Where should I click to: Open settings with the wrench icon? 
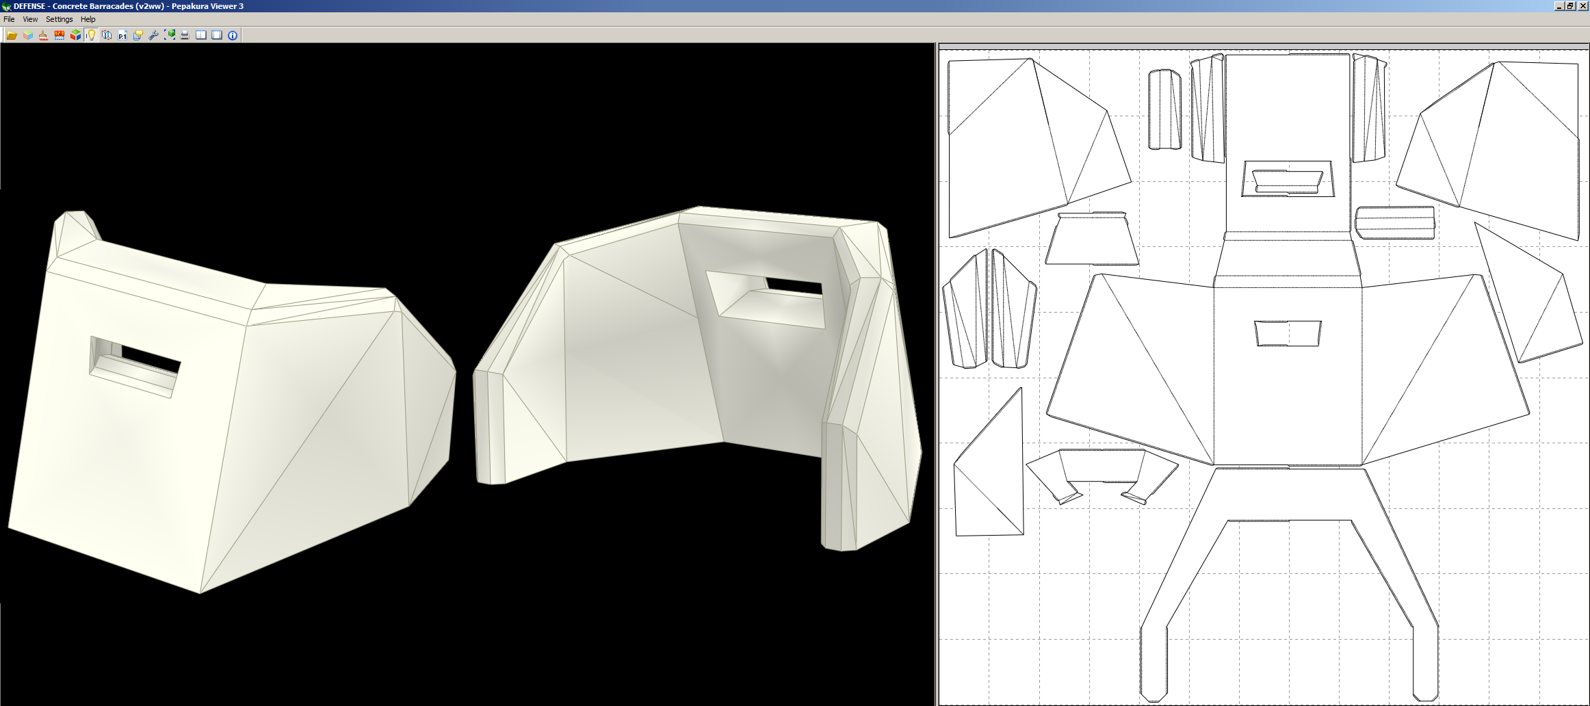click(154, 35)
